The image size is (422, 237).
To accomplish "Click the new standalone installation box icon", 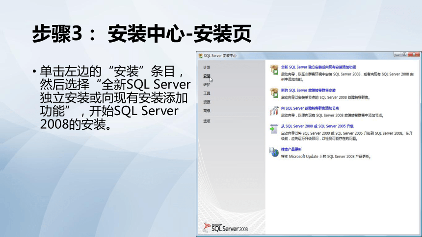I will point(274,70).
